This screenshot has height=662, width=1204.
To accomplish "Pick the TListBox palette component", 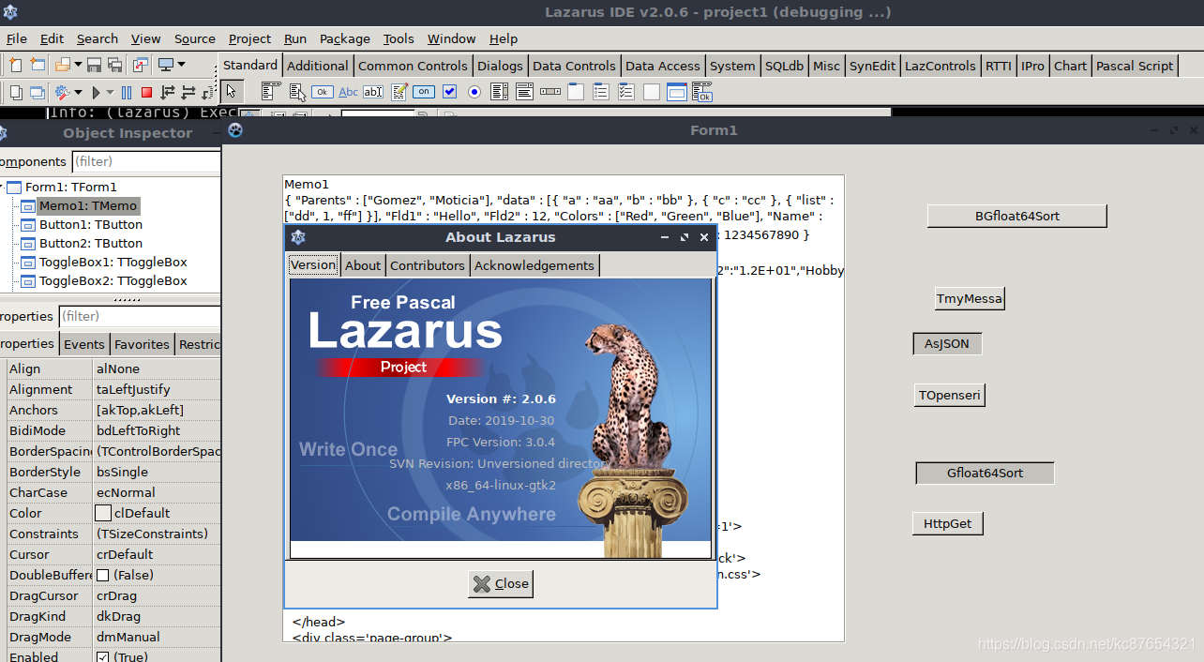I will pos(499,91).
